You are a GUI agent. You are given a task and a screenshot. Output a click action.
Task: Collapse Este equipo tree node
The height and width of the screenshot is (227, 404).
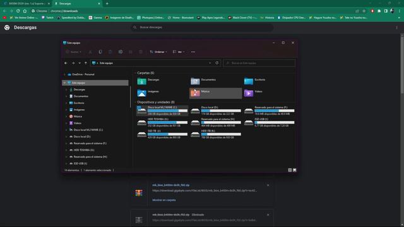[x=64, y=83]
